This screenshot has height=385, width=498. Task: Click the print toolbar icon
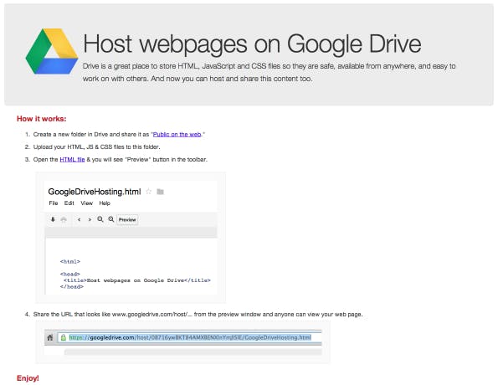click(x=64, y=219)
